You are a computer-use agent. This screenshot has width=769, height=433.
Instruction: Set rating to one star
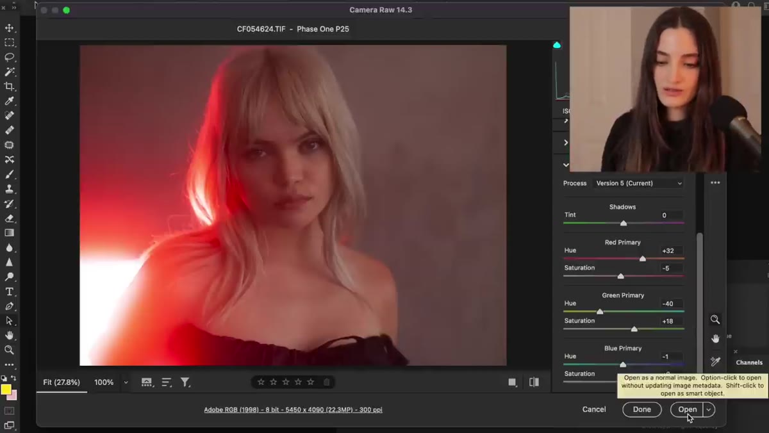point(261,382)
